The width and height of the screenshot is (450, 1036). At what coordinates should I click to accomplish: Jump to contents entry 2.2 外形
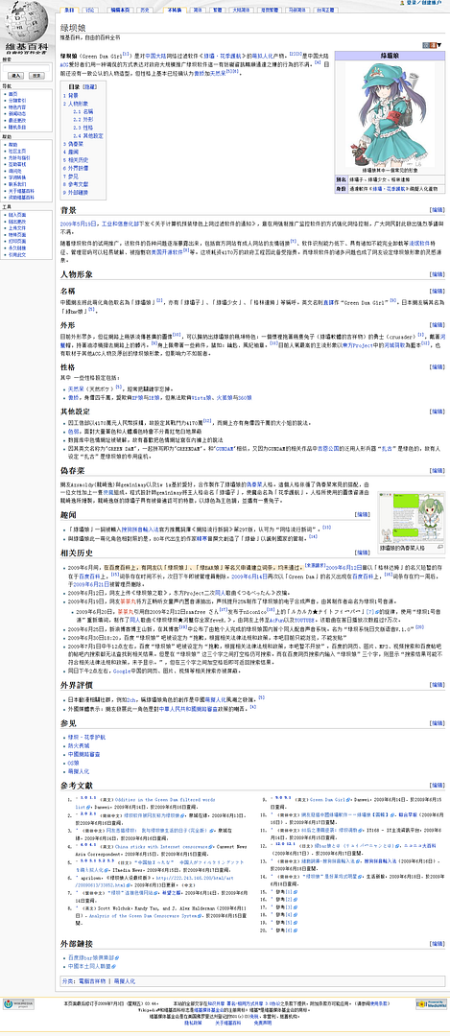(x=83, y=120)
